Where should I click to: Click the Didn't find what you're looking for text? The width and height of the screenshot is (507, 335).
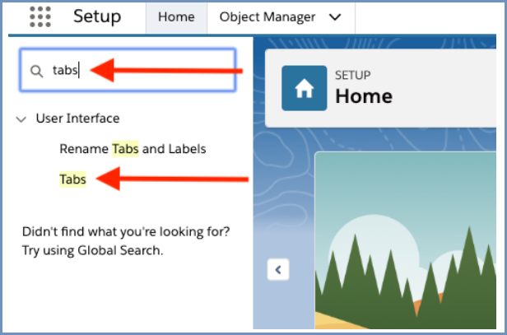click(126, 231)
